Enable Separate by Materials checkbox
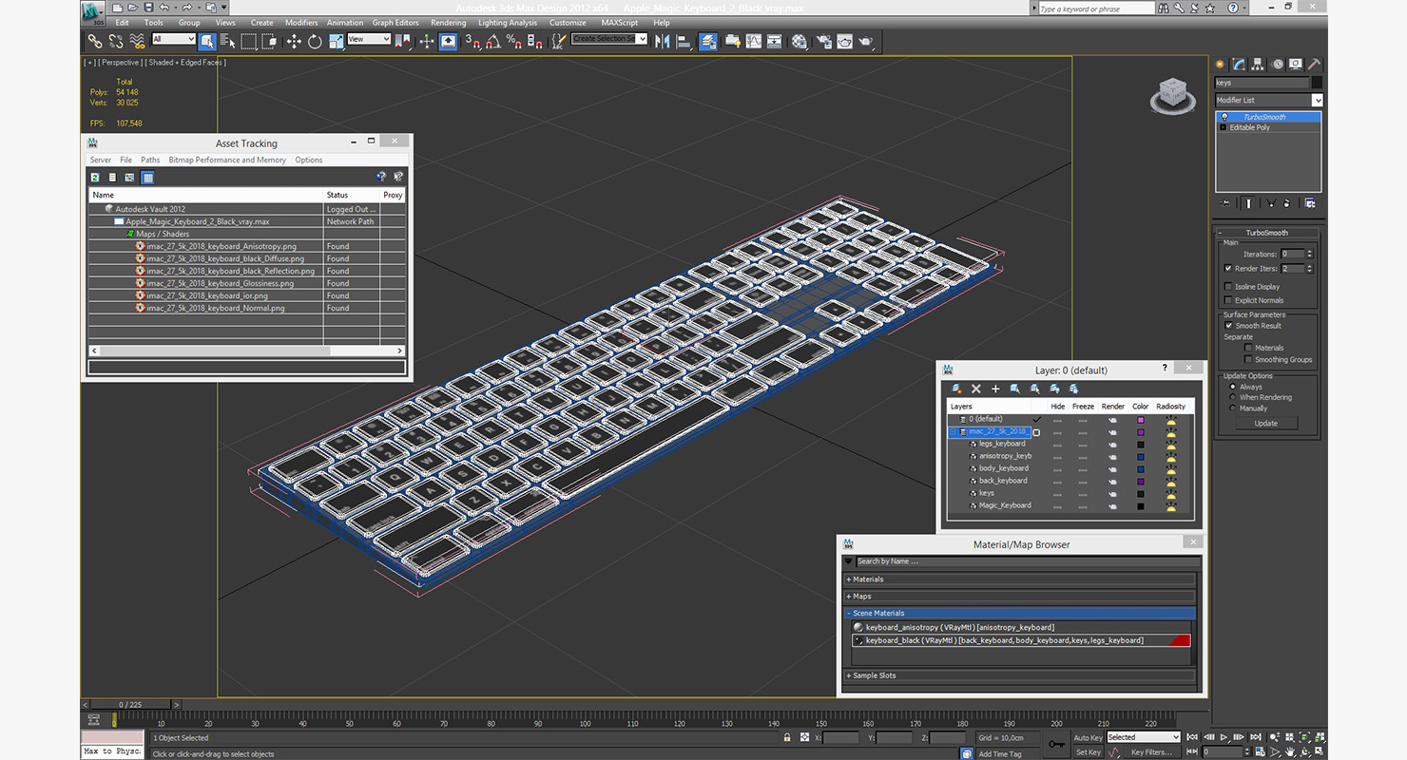1407x760 pixels. click(1248, 348)
